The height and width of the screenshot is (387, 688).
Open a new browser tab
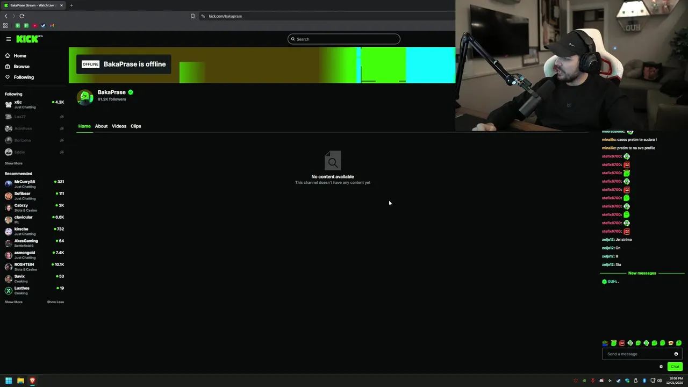(x=71, y=5)
